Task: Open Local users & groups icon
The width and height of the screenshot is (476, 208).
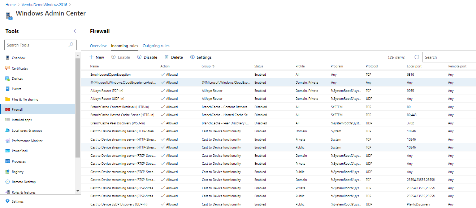Action: click(x=8, y=130)
